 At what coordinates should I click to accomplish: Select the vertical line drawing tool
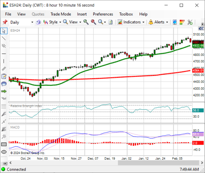(4, 61)
